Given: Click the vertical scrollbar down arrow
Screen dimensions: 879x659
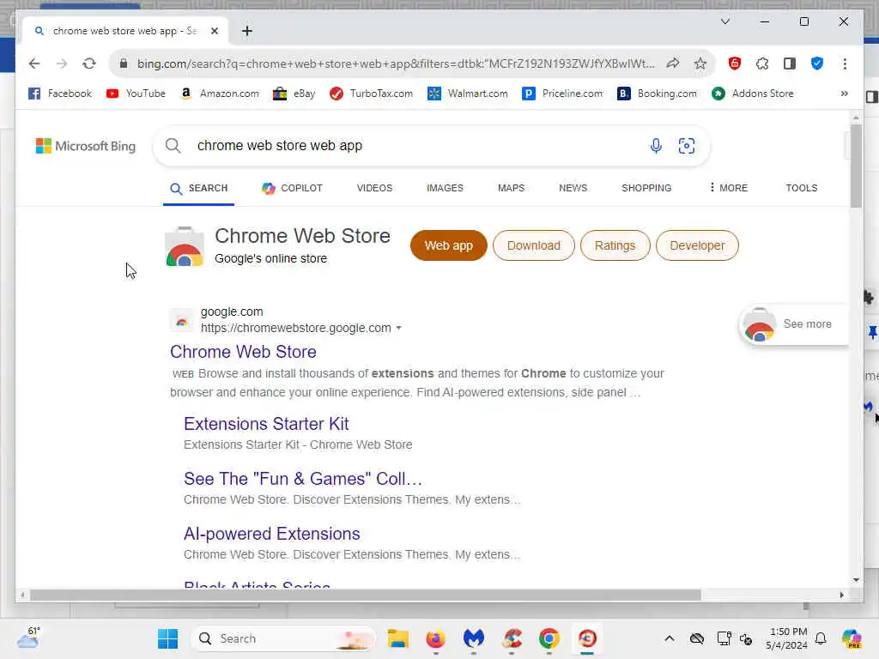Looking at the screenshot, I should [856, 579].
